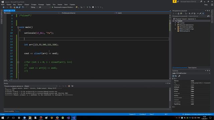This screenshot has height=120, width=214.
Task: Open the zoom percentage dropdown in editor
Action: coord(9,80)
